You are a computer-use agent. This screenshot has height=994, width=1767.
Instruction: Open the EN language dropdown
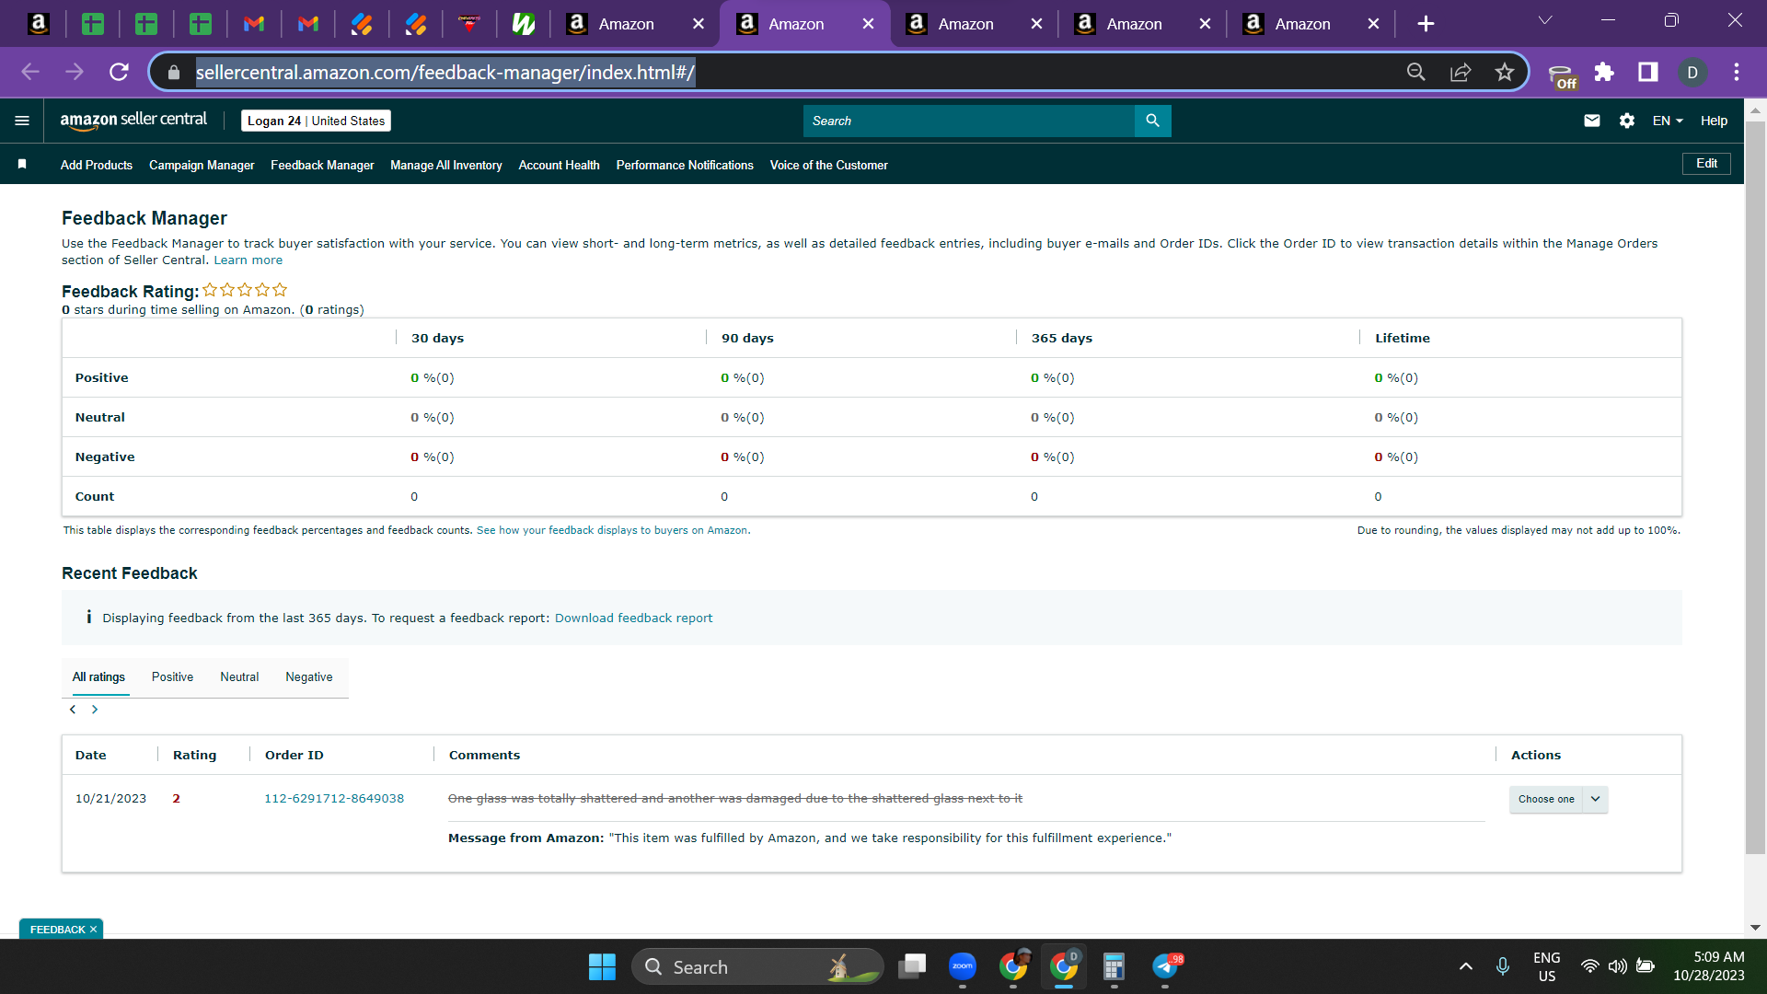tap(1668, 121)
